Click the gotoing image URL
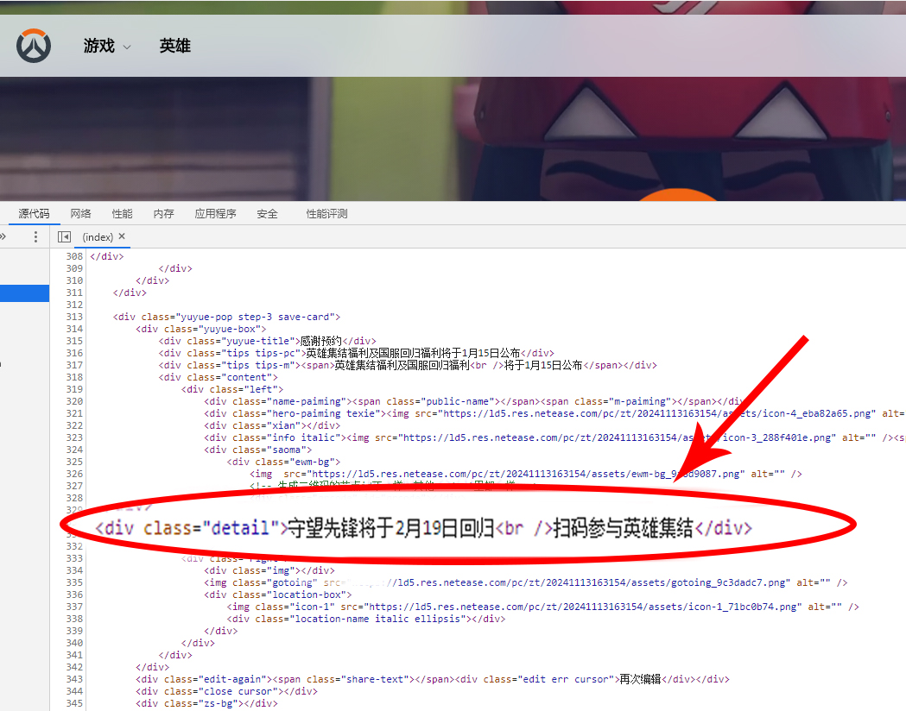 coord(569,583)
